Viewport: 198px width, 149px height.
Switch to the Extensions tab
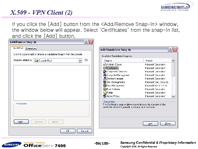pos(31,48)
